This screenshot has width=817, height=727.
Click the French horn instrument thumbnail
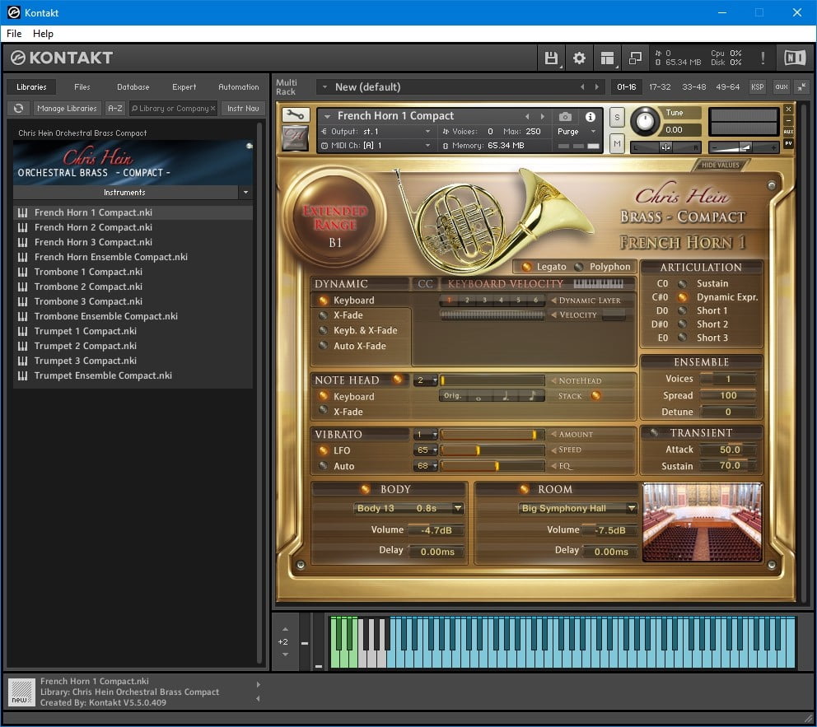(x=295, y=140)
